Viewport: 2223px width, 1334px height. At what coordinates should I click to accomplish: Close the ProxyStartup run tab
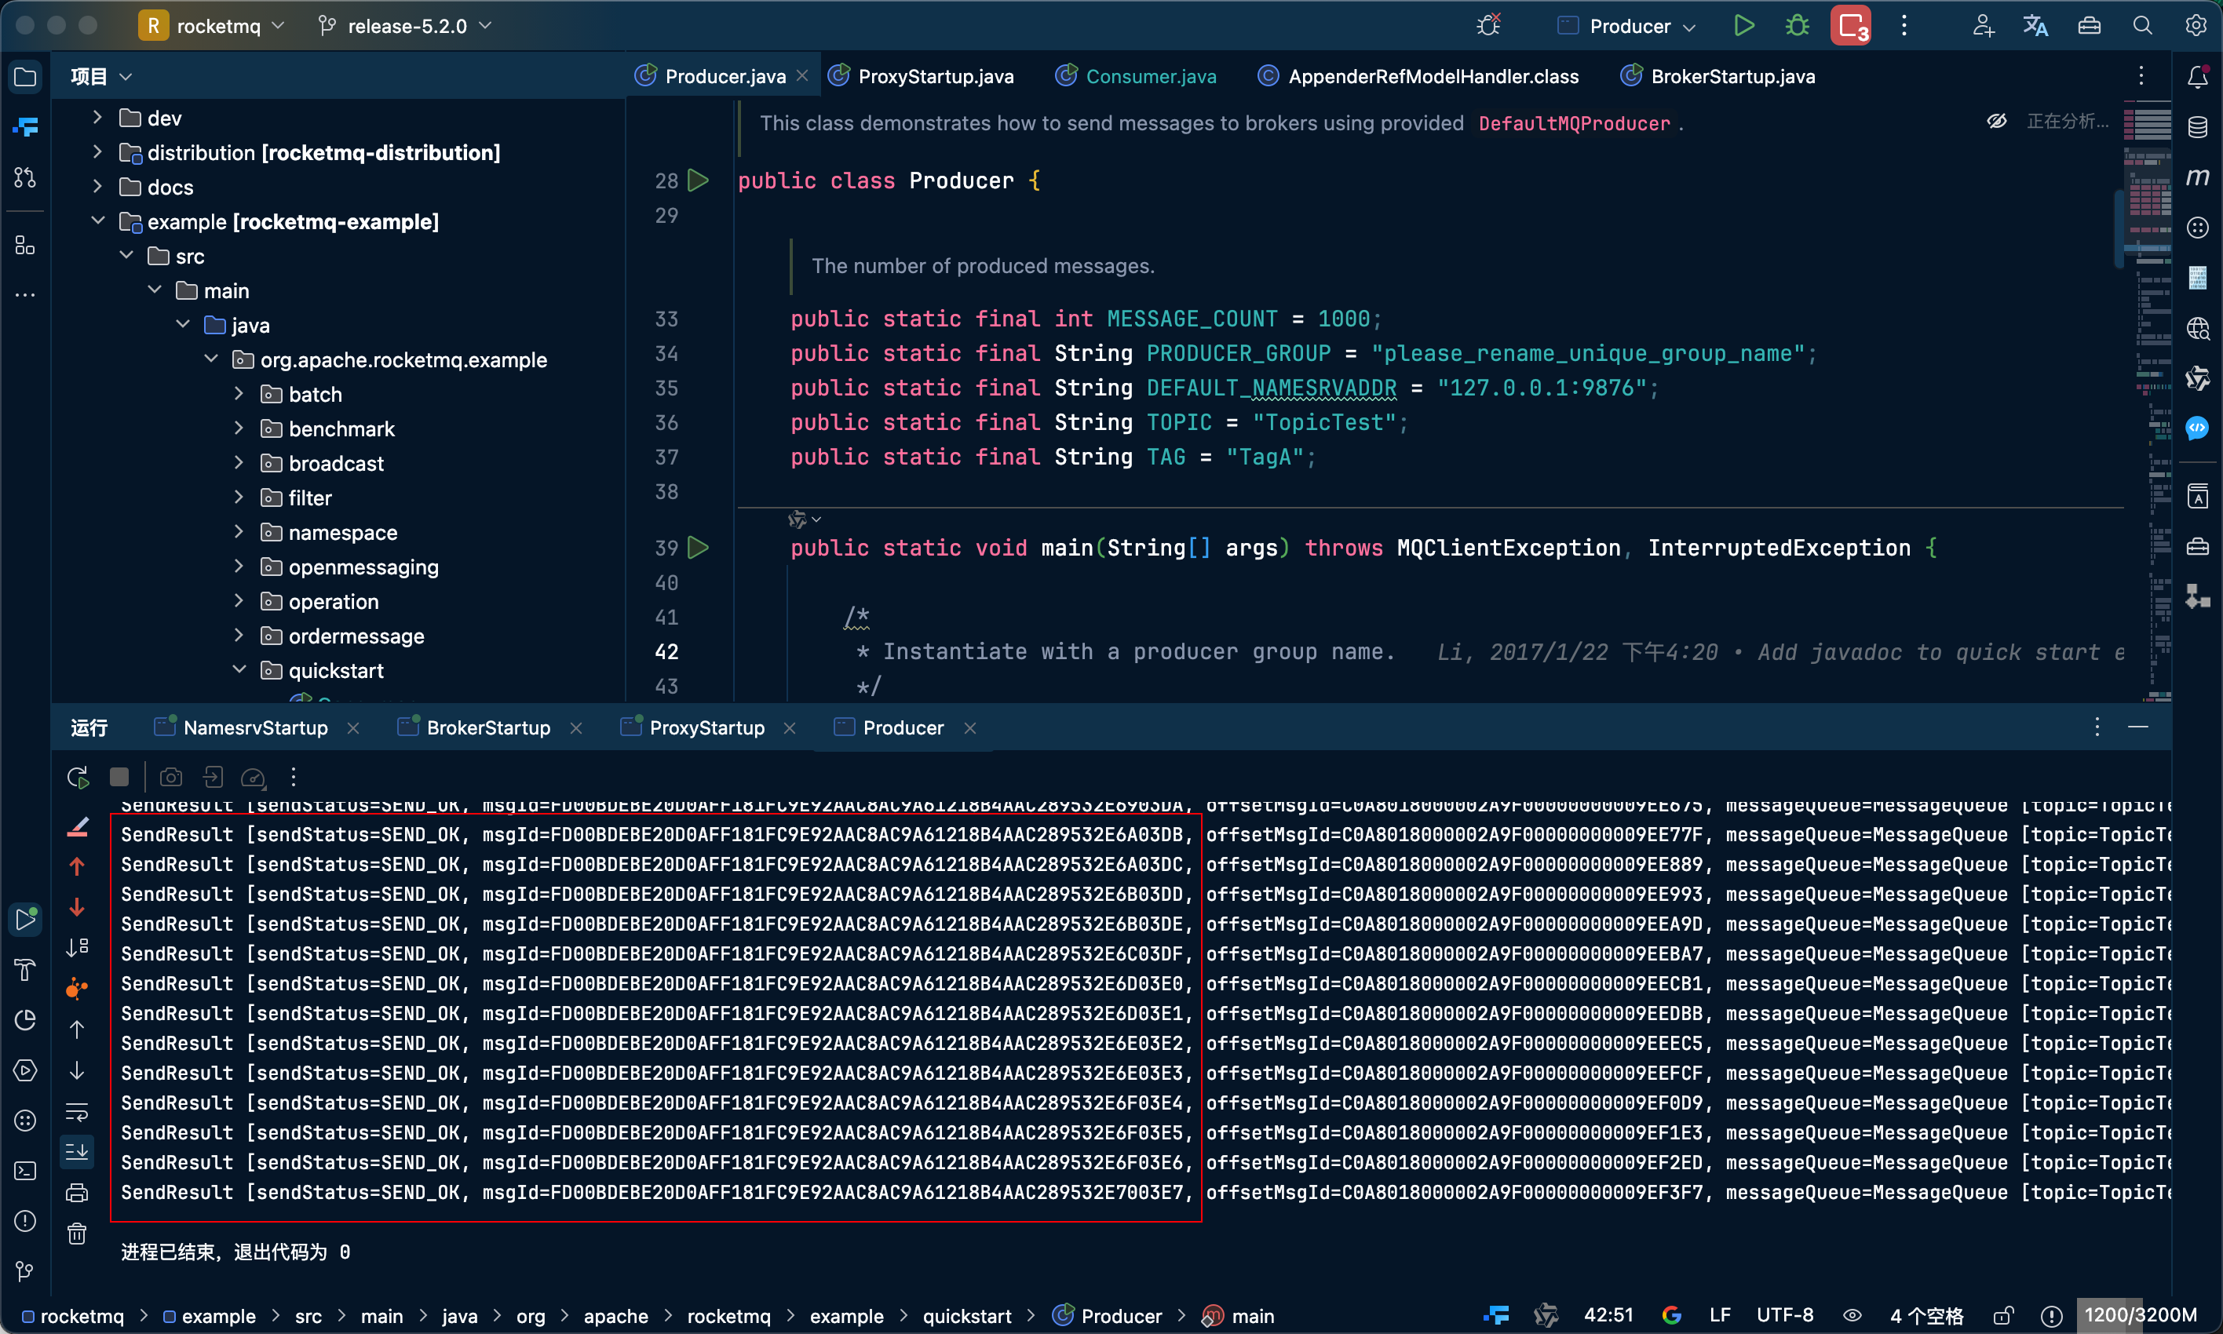click(x=789, y=728)
